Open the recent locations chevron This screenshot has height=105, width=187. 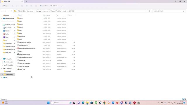[8, 11]
